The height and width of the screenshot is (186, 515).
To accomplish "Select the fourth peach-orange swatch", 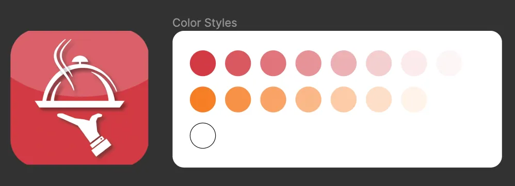I will 309,99.
